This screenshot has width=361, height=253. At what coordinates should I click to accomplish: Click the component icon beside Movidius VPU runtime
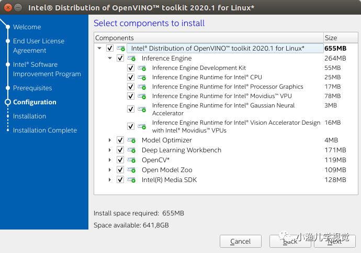tap(141, 97)
